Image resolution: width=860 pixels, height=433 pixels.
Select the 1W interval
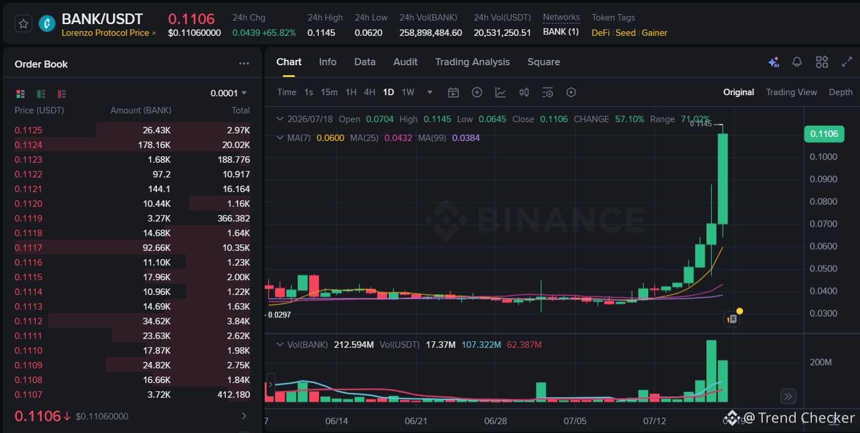(408, 92)
